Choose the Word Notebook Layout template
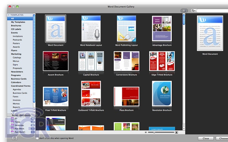The width and height of the screenshot is (228, 142). pos(91,29)
